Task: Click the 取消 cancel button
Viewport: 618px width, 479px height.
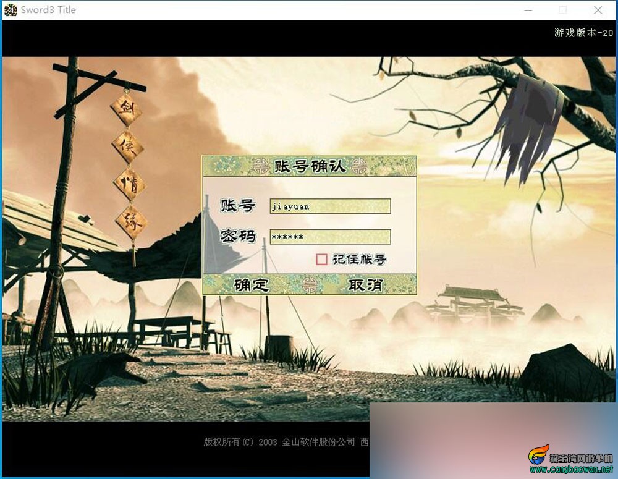Action: [x=365, y=285]
